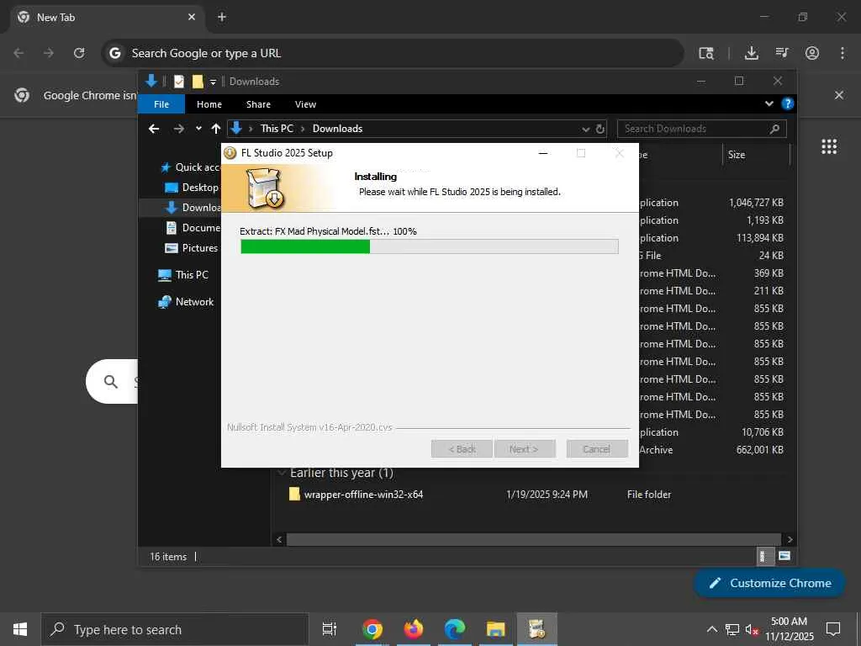Click the Chrome back arrow
The height and width of the screenshot is (646, 861).
pos(18,53)
